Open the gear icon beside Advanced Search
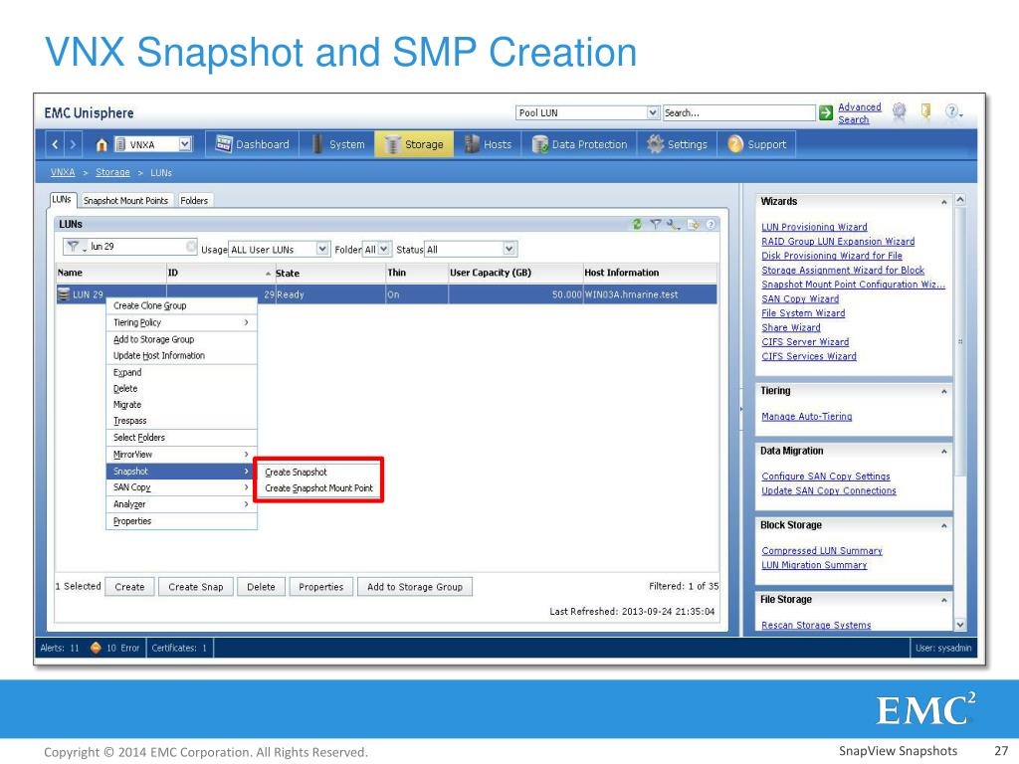 (x=899, y=111)
